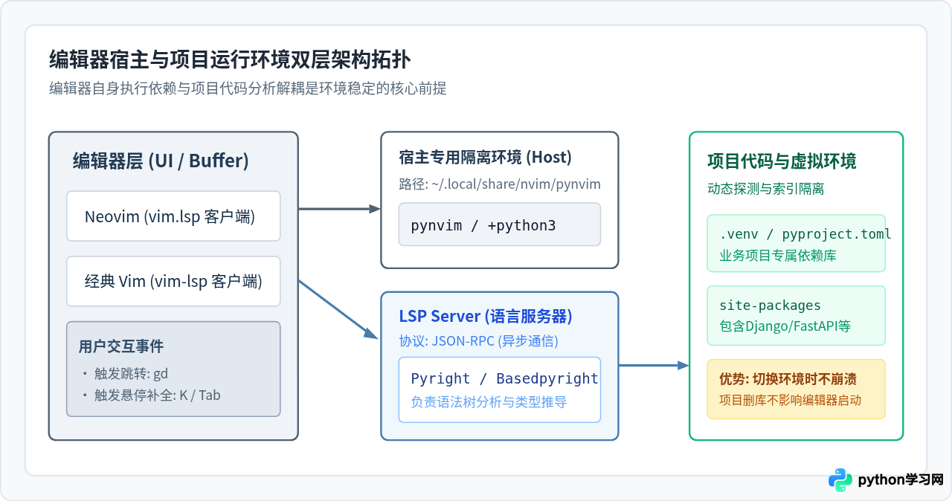Click the 业务项目专属依赖库 text
Viewport: 952px width, 501px height.
[x=778, y=255]
